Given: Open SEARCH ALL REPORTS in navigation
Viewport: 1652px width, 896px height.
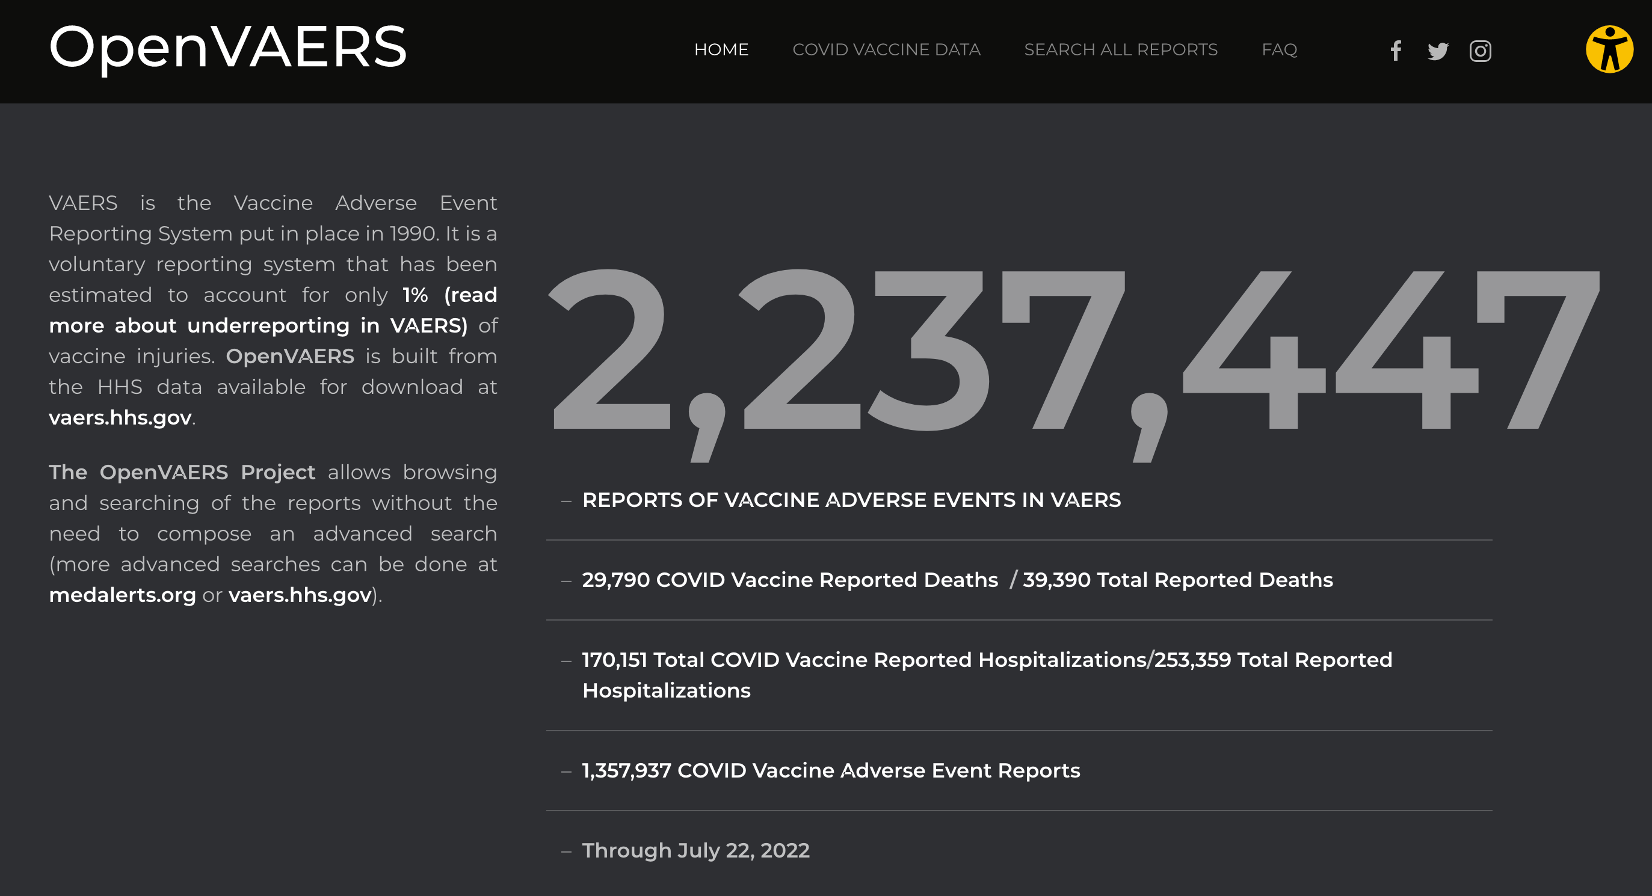Looking at the screenshot, I should point(1120,49).
